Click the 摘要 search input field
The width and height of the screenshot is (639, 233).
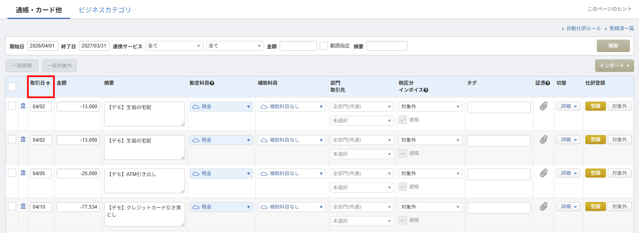point(387,46)
